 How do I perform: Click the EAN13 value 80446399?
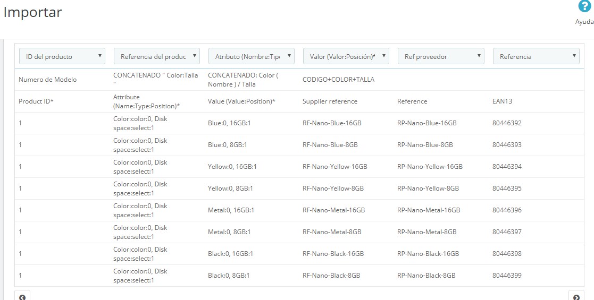[x=507, y=276]
